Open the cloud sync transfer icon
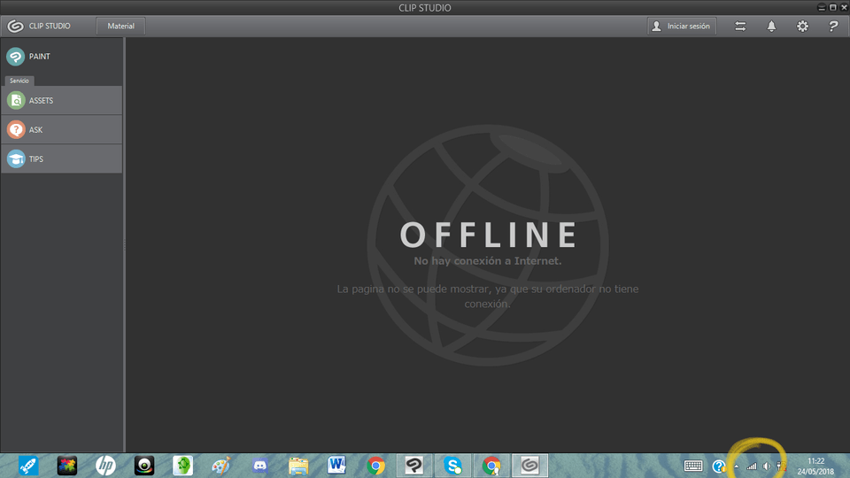This screenshot has width=850, height=478. pyautogui.click(x=740, y=26)
